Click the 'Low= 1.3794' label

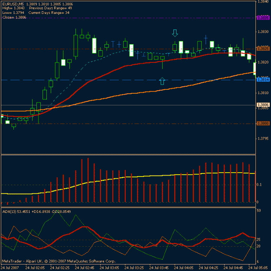point(13,13)
